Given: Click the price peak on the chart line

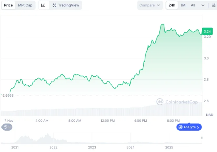Looking at the screenshot, I should [x=162, y=24].
